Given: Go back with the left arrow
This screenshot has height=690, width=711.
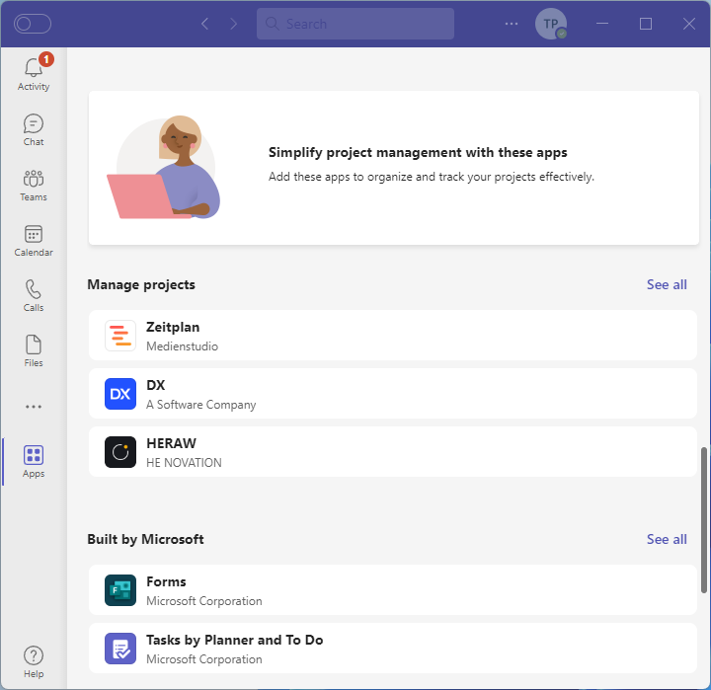Looking at the screenshot, I should (205, 24).
